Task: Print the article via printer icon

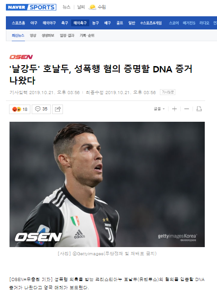Action: [199, 109]
